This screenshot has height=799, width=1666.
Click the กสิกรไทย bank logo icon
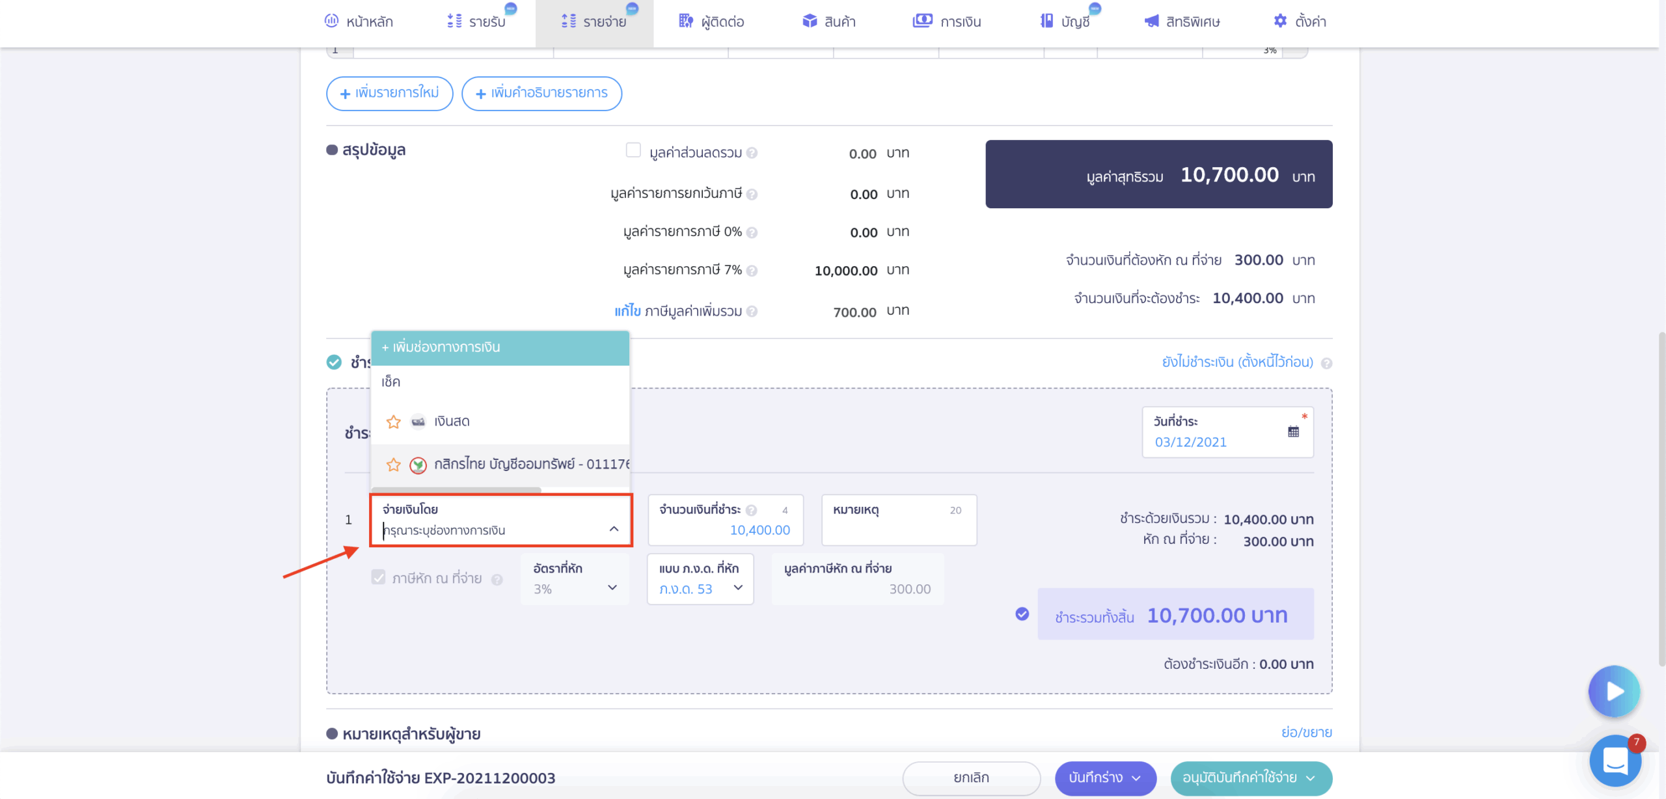tap(418, 465)
